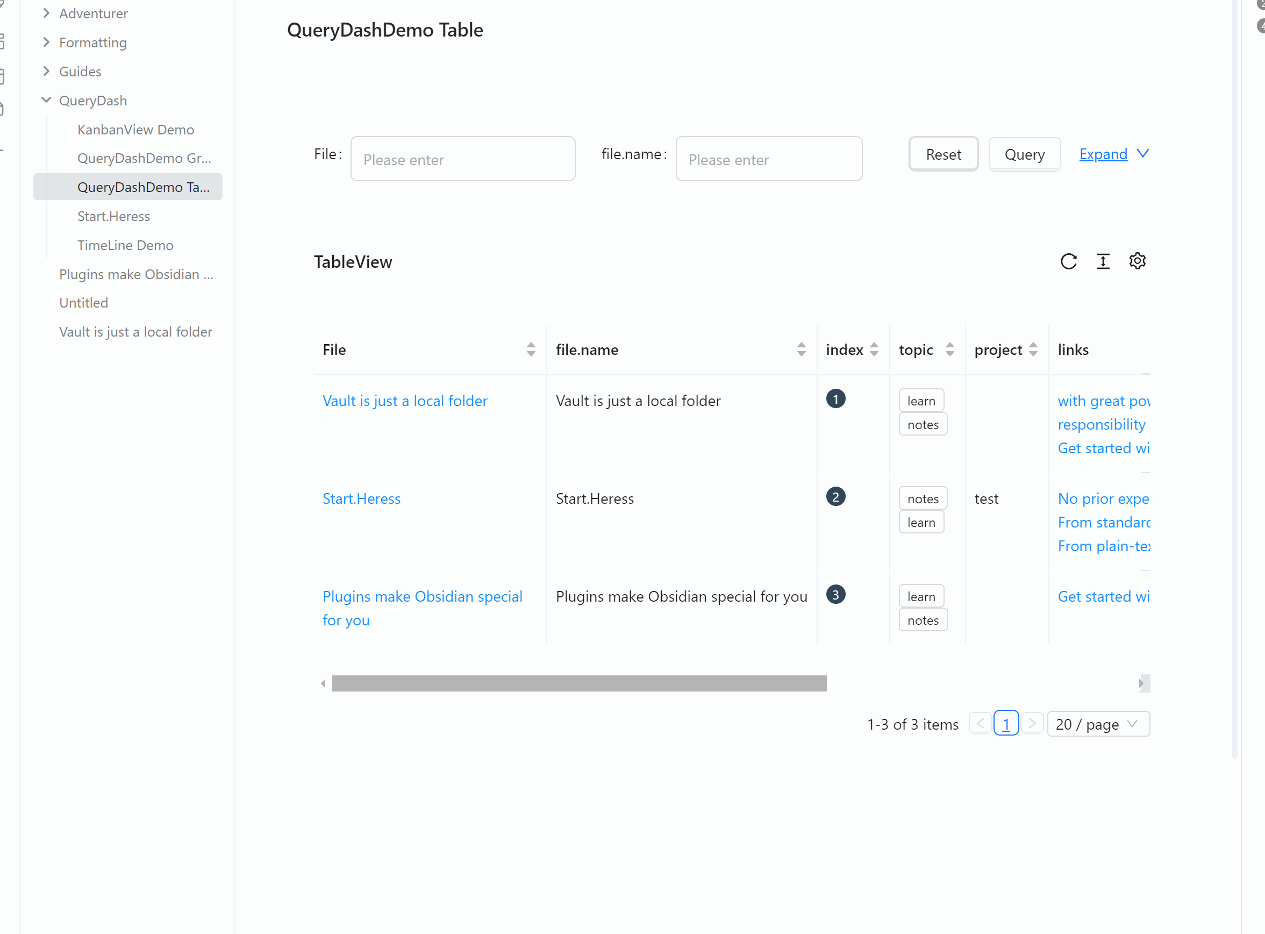Focus the file.name filter input field
This screenshot has height=934, width=1265.
pos(769,160)
